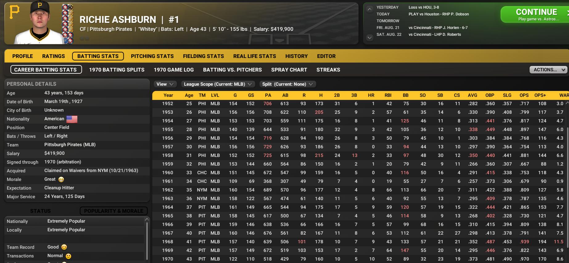Open the Profile tab
Image resolution: width=569 pixels, height=263 pixels.
(23, 56)
